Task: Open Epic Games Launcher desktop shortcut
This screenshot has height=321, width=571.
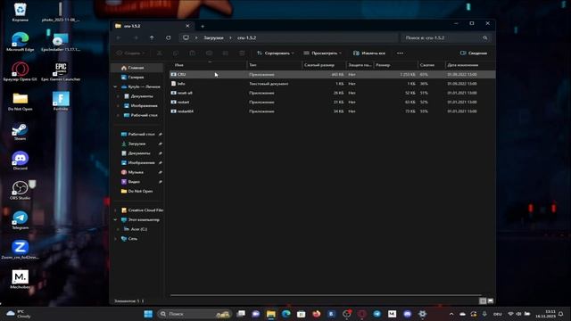Action: pyautogui.click(x=61, y=71)
